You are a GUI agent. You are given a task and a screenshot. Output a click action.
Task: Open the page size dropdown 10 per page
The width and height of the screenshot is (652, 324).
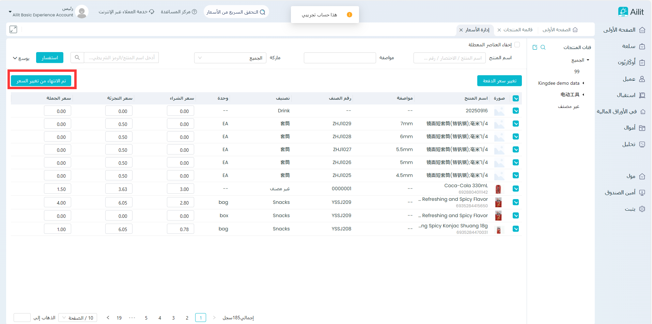point(78,318)
